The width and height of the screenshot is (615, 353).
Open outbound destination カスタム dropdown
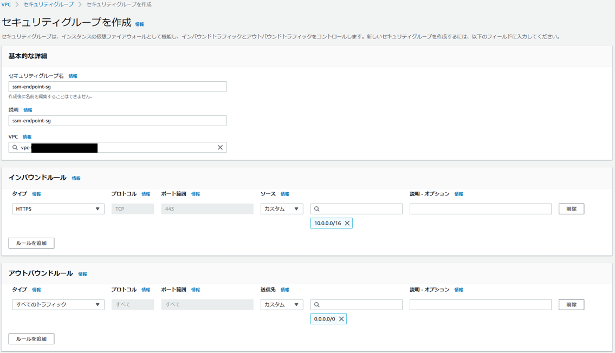point(282,304)
